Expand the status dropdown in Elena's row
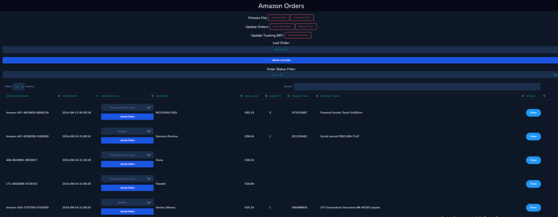Viewport: 558px width, 217px height. coord(128,155)
